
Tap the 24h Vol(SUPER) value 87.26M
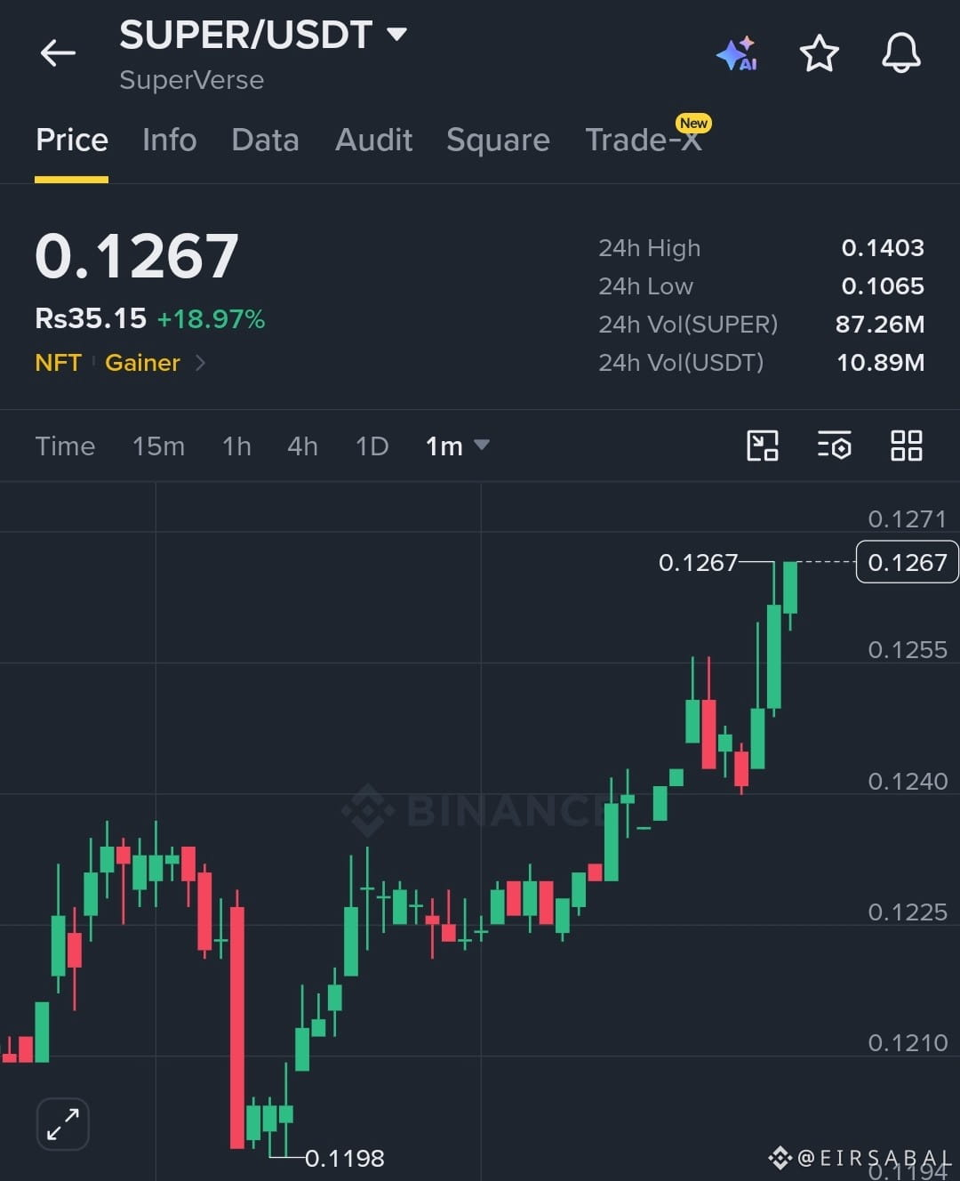(880, 325)
